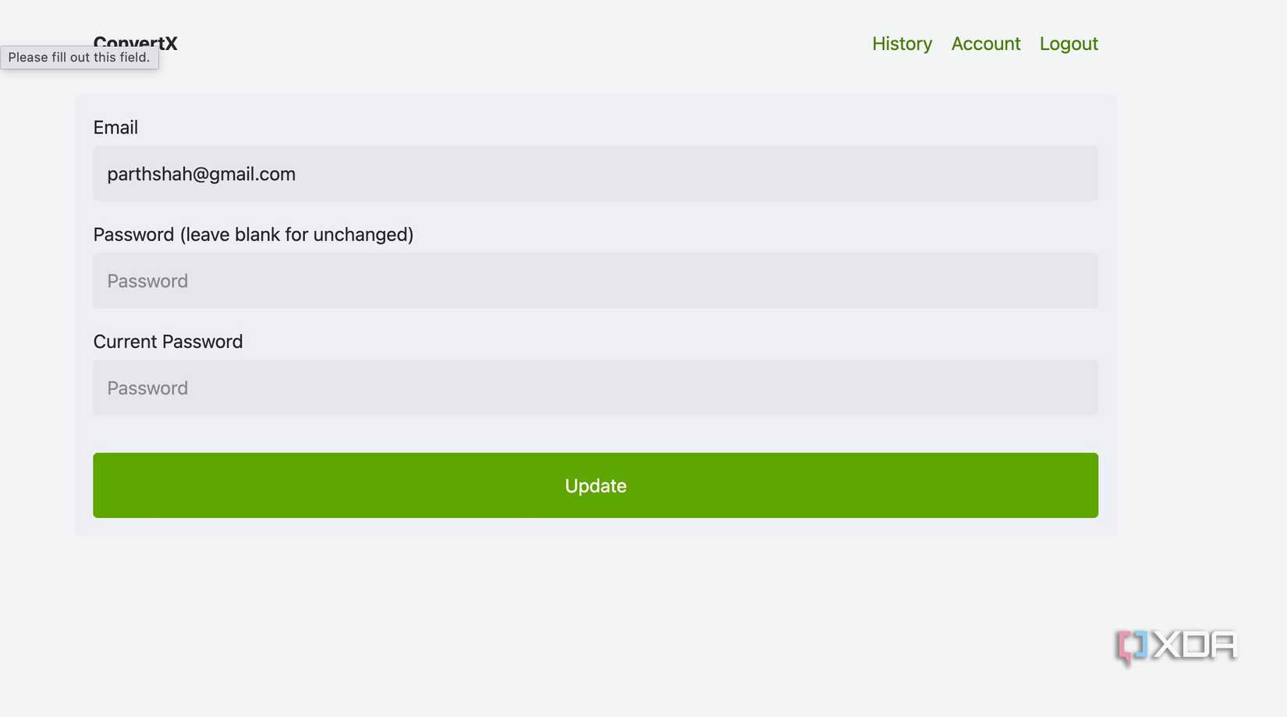Click the 'Please fill out this field.' tooltip
1287x717 pixels.
[80, 58]
